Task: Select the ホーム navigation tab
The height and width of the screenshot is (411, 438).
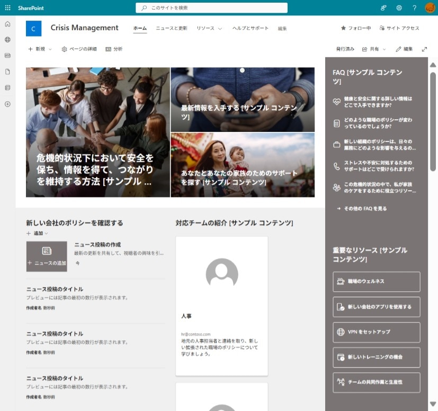Action: [x=140, y=28]
